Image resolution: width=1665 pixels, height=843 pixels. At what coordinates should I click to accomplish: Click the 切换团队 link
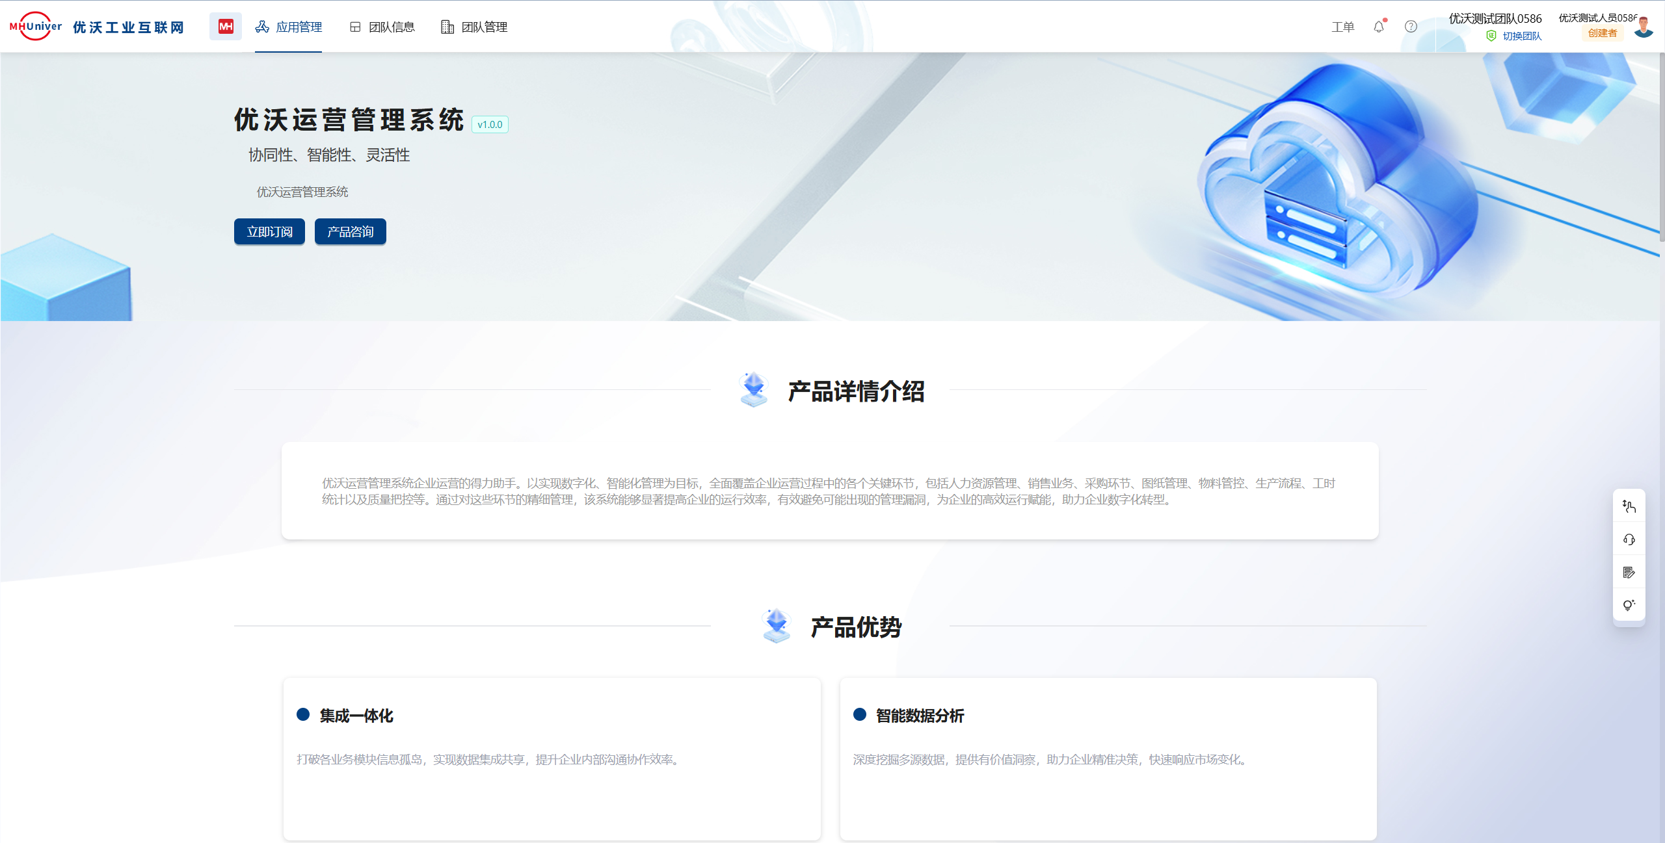click(x=1522, y=36)
